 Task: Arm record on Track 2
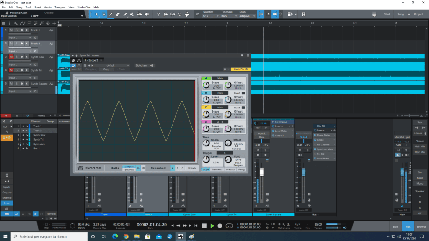pyautogui.click(x=22, y=44)
